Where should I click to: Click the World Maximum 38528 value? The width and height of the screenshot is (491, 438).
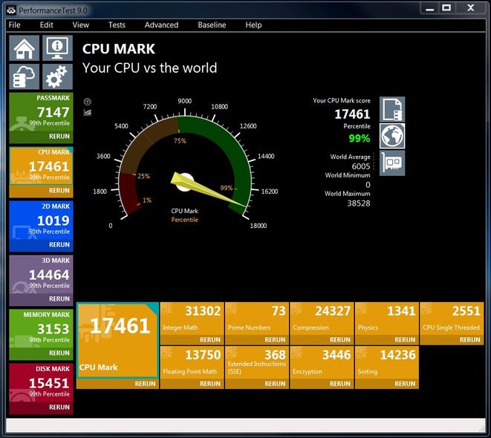tap(359, 203)
